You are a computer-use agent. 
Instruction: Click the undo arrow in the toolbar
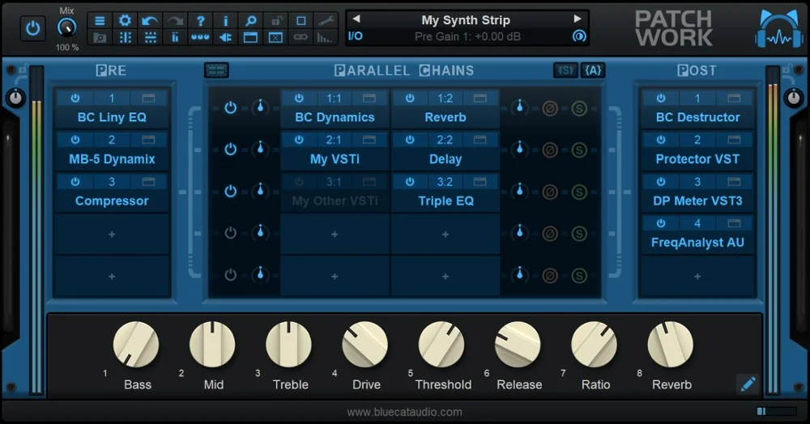click(x=150, y=20)
